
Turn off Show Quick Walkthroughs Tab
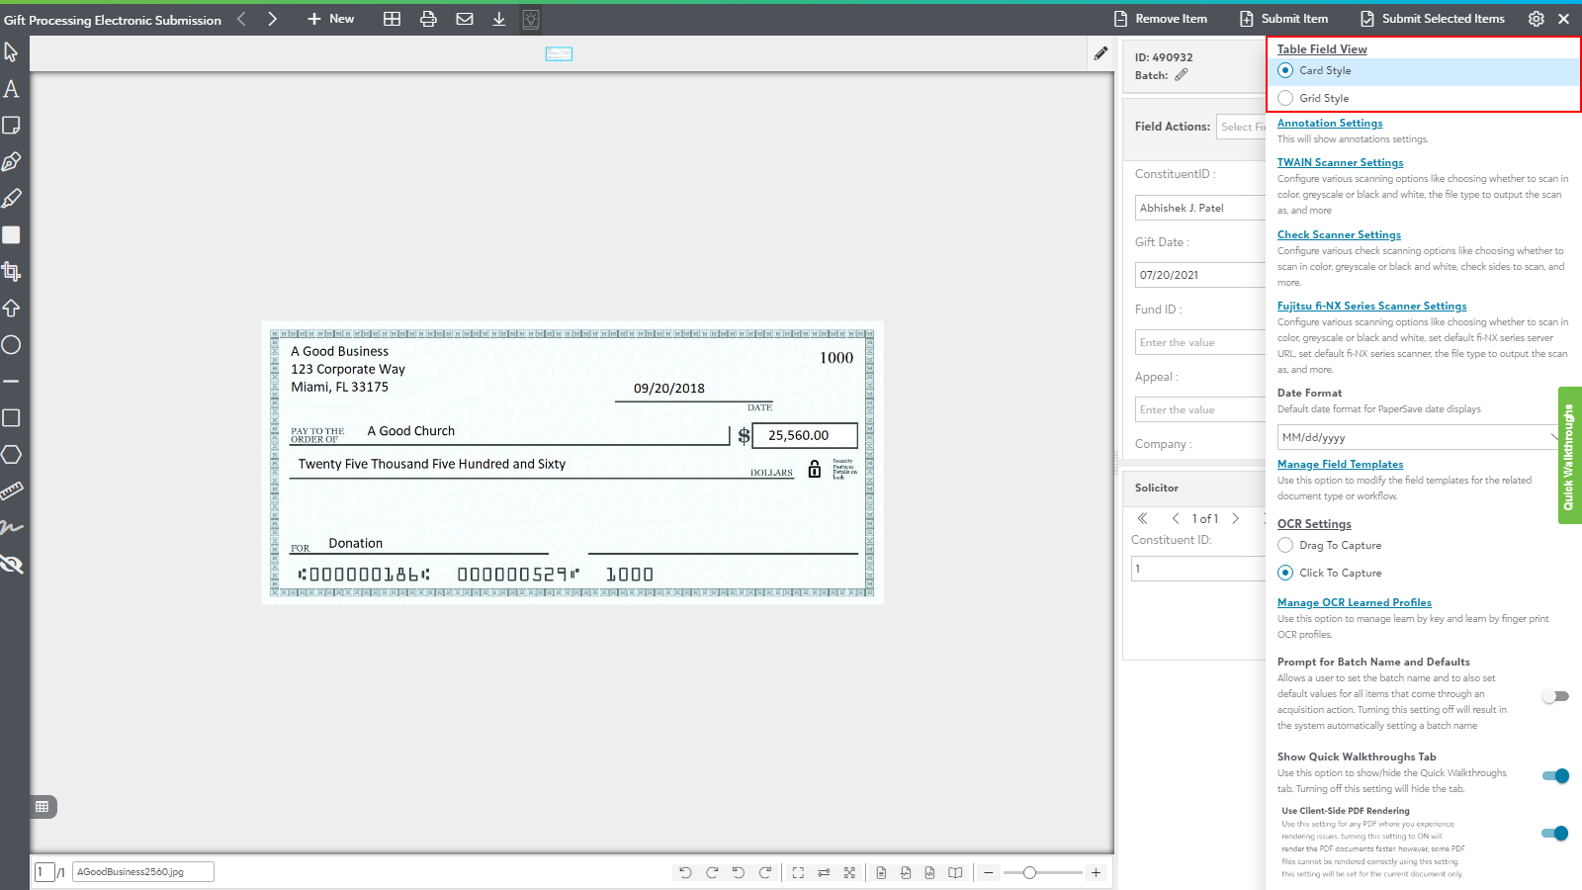tap(1555, 775)
